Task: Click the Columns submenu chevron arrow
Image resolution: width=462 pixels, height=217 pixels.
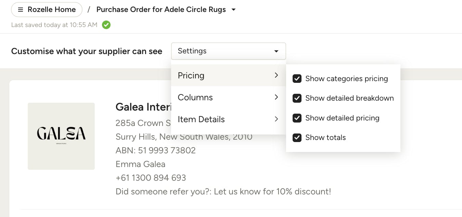Action: coord(276,97)
